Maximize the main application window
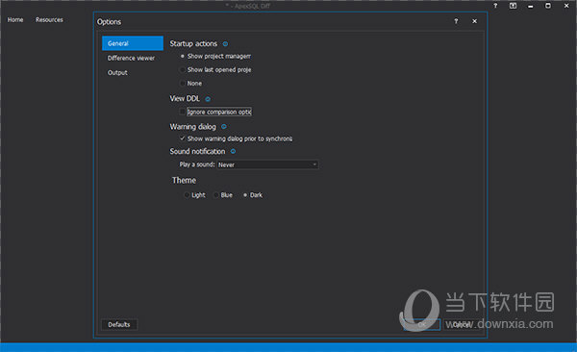Image resolution: width=577 pixels, height=352 pixels. click(548, 6)
